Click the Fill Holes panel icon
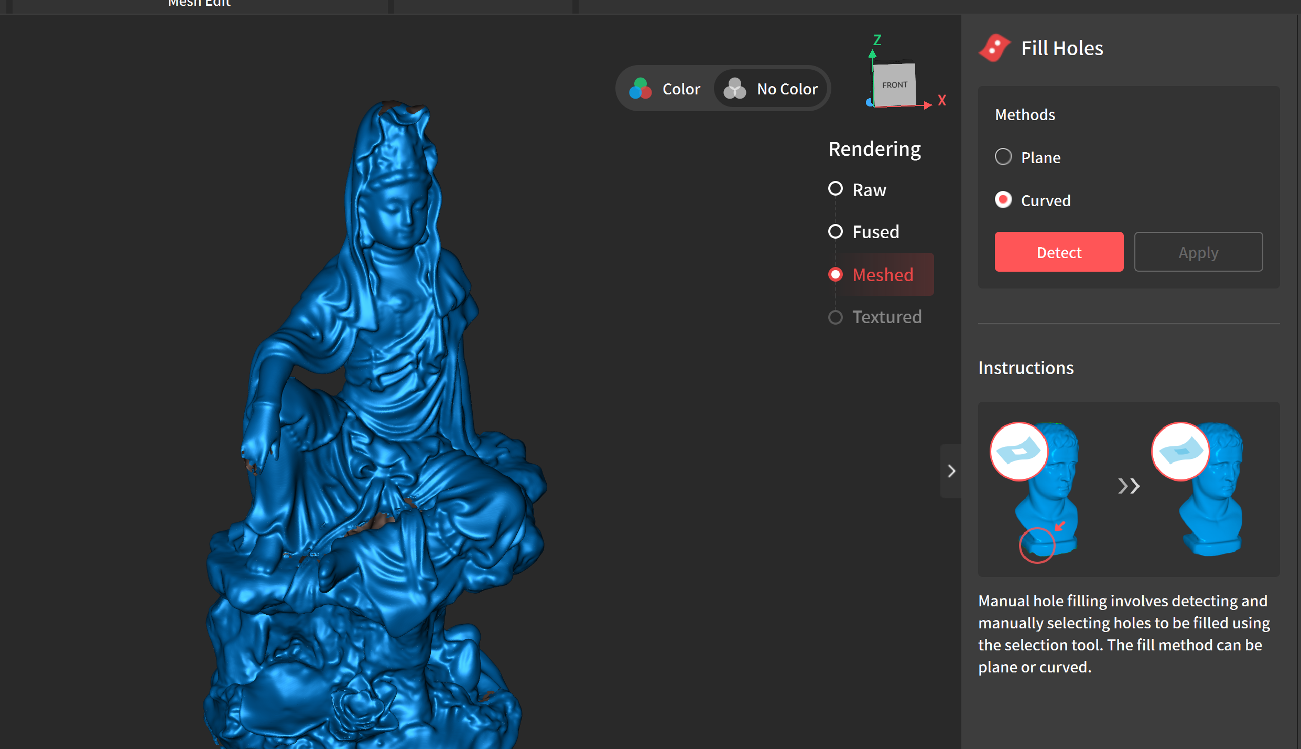 [x=994, y=48]
